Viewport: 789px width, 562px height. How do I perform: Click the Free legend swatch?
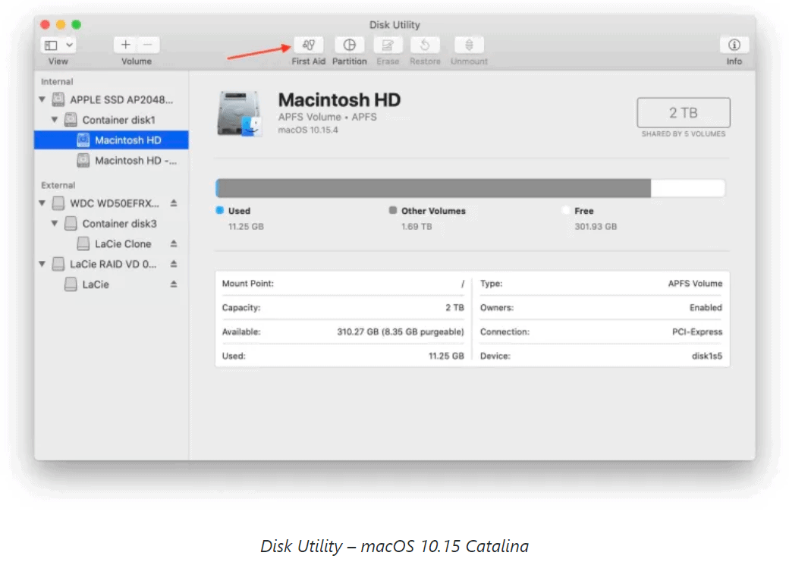coord(566,210)
